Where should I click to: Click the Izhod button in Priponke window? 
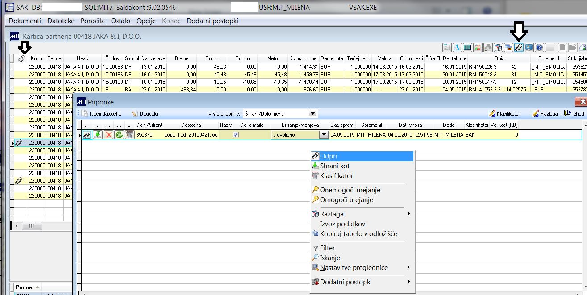(x=574, y=114)
